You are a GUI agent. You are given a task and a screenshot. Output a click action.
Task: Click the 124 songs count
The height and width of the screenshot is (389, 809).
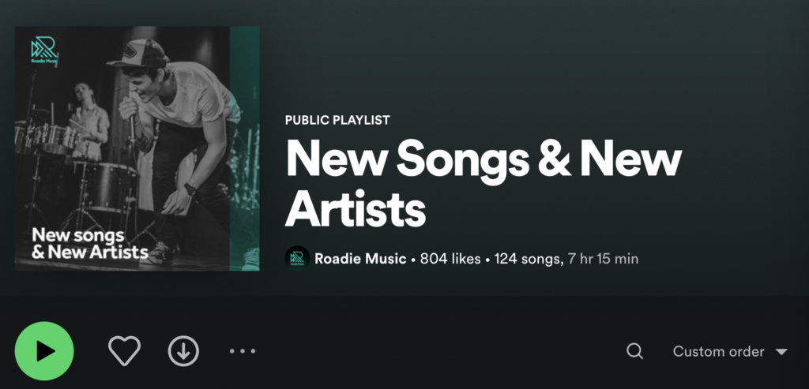coord(527,259)
